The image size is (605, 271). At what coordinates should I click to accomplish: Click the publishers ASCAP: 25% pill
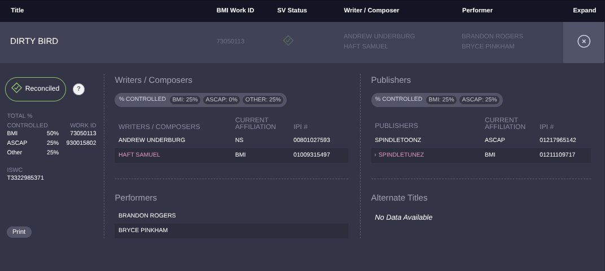point(480,100)
